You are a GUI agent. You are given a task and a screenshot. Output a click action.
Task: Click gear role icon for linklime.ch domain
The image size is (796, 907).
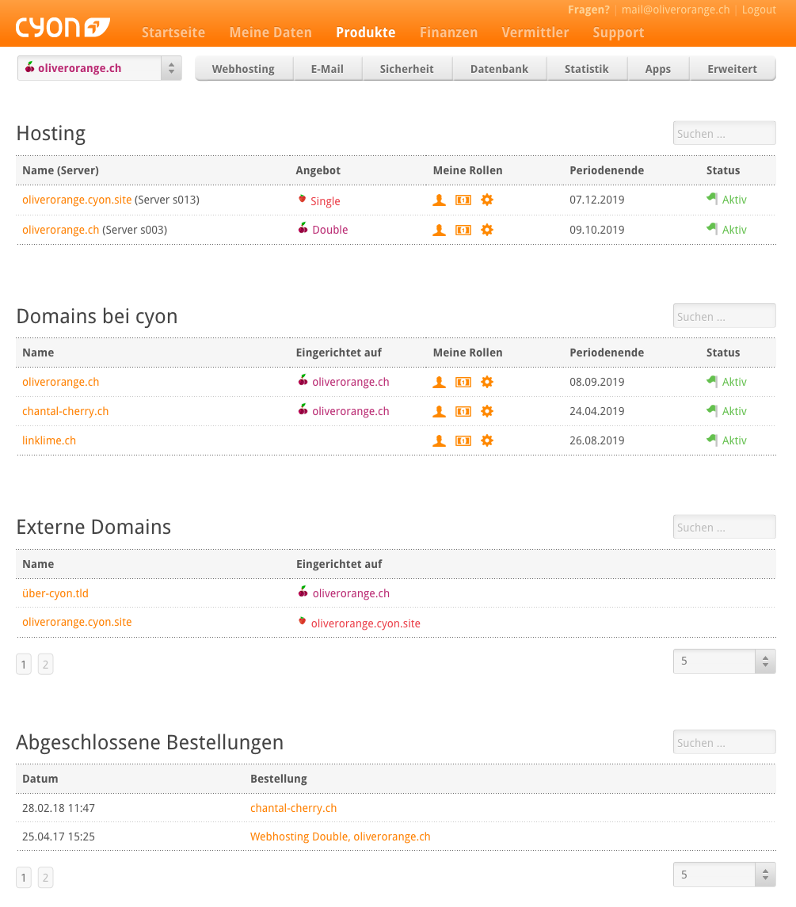pos(487,440)
